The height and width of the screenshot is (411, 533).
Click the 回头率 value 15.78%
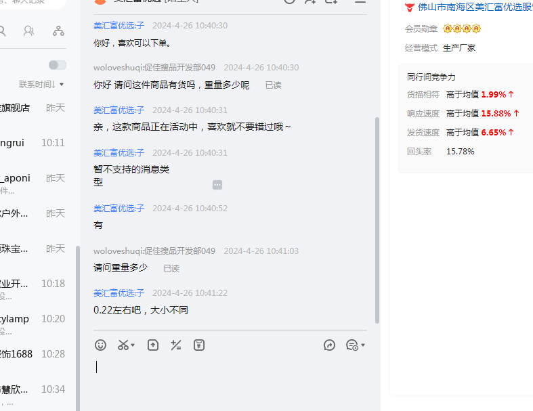tap(461, 151)
